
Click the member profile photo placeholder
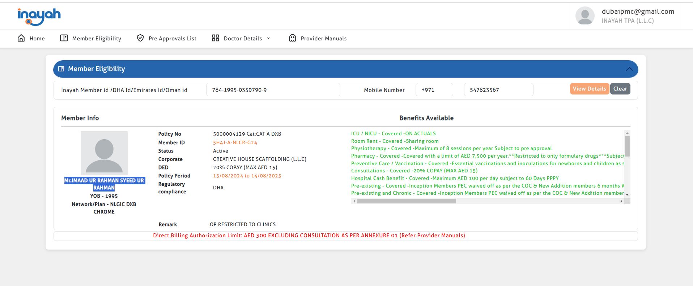104,153
